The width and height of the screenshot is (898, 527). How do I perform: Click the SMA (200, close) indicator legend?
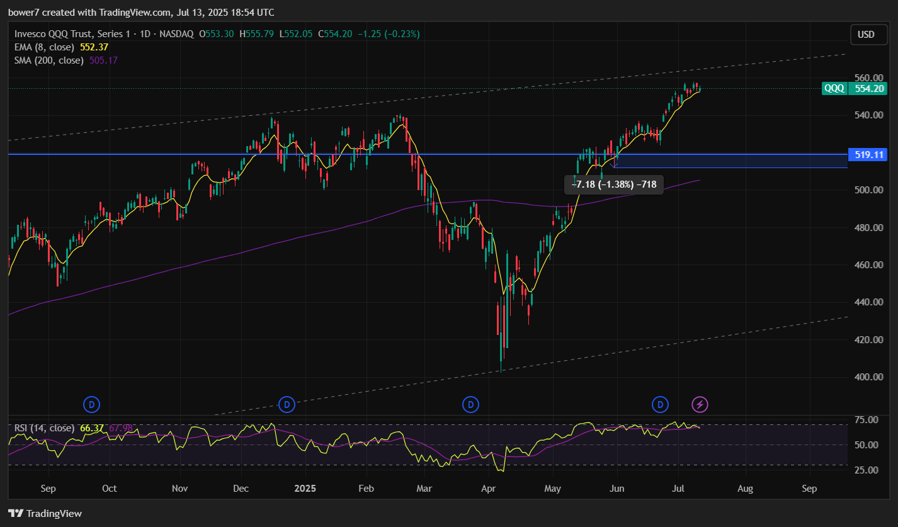click(x=48, y=60)
